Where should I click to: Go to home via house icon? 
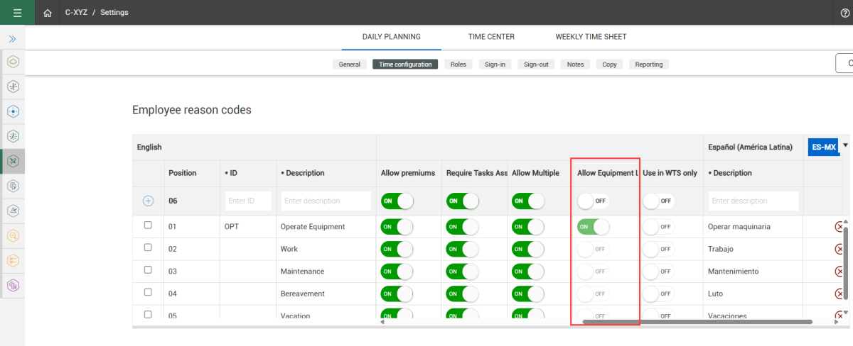[x=48, y=13]
